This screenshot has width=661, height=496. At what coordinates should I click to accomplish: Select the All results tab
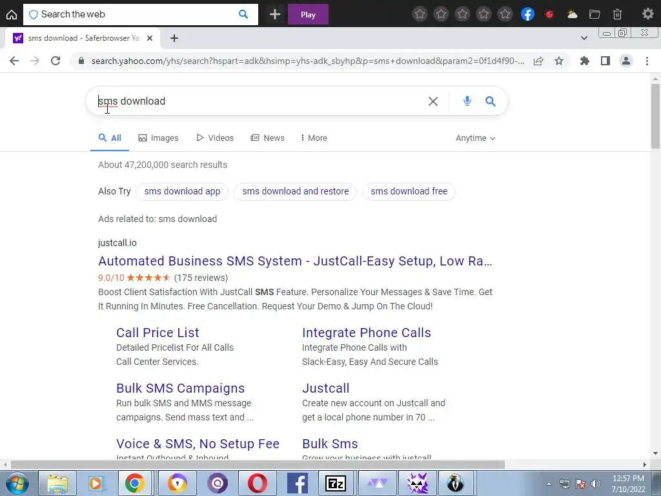click(110, 138)
